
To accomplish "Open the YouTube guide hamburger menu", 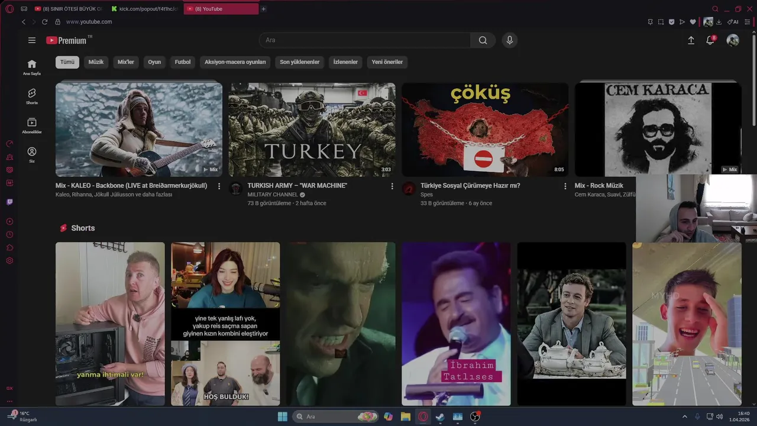I will tap(32, 40).
